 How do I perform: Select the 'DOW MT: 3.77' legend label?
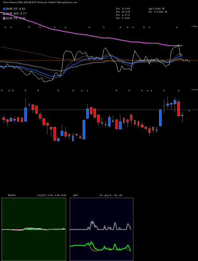point(16,13)
